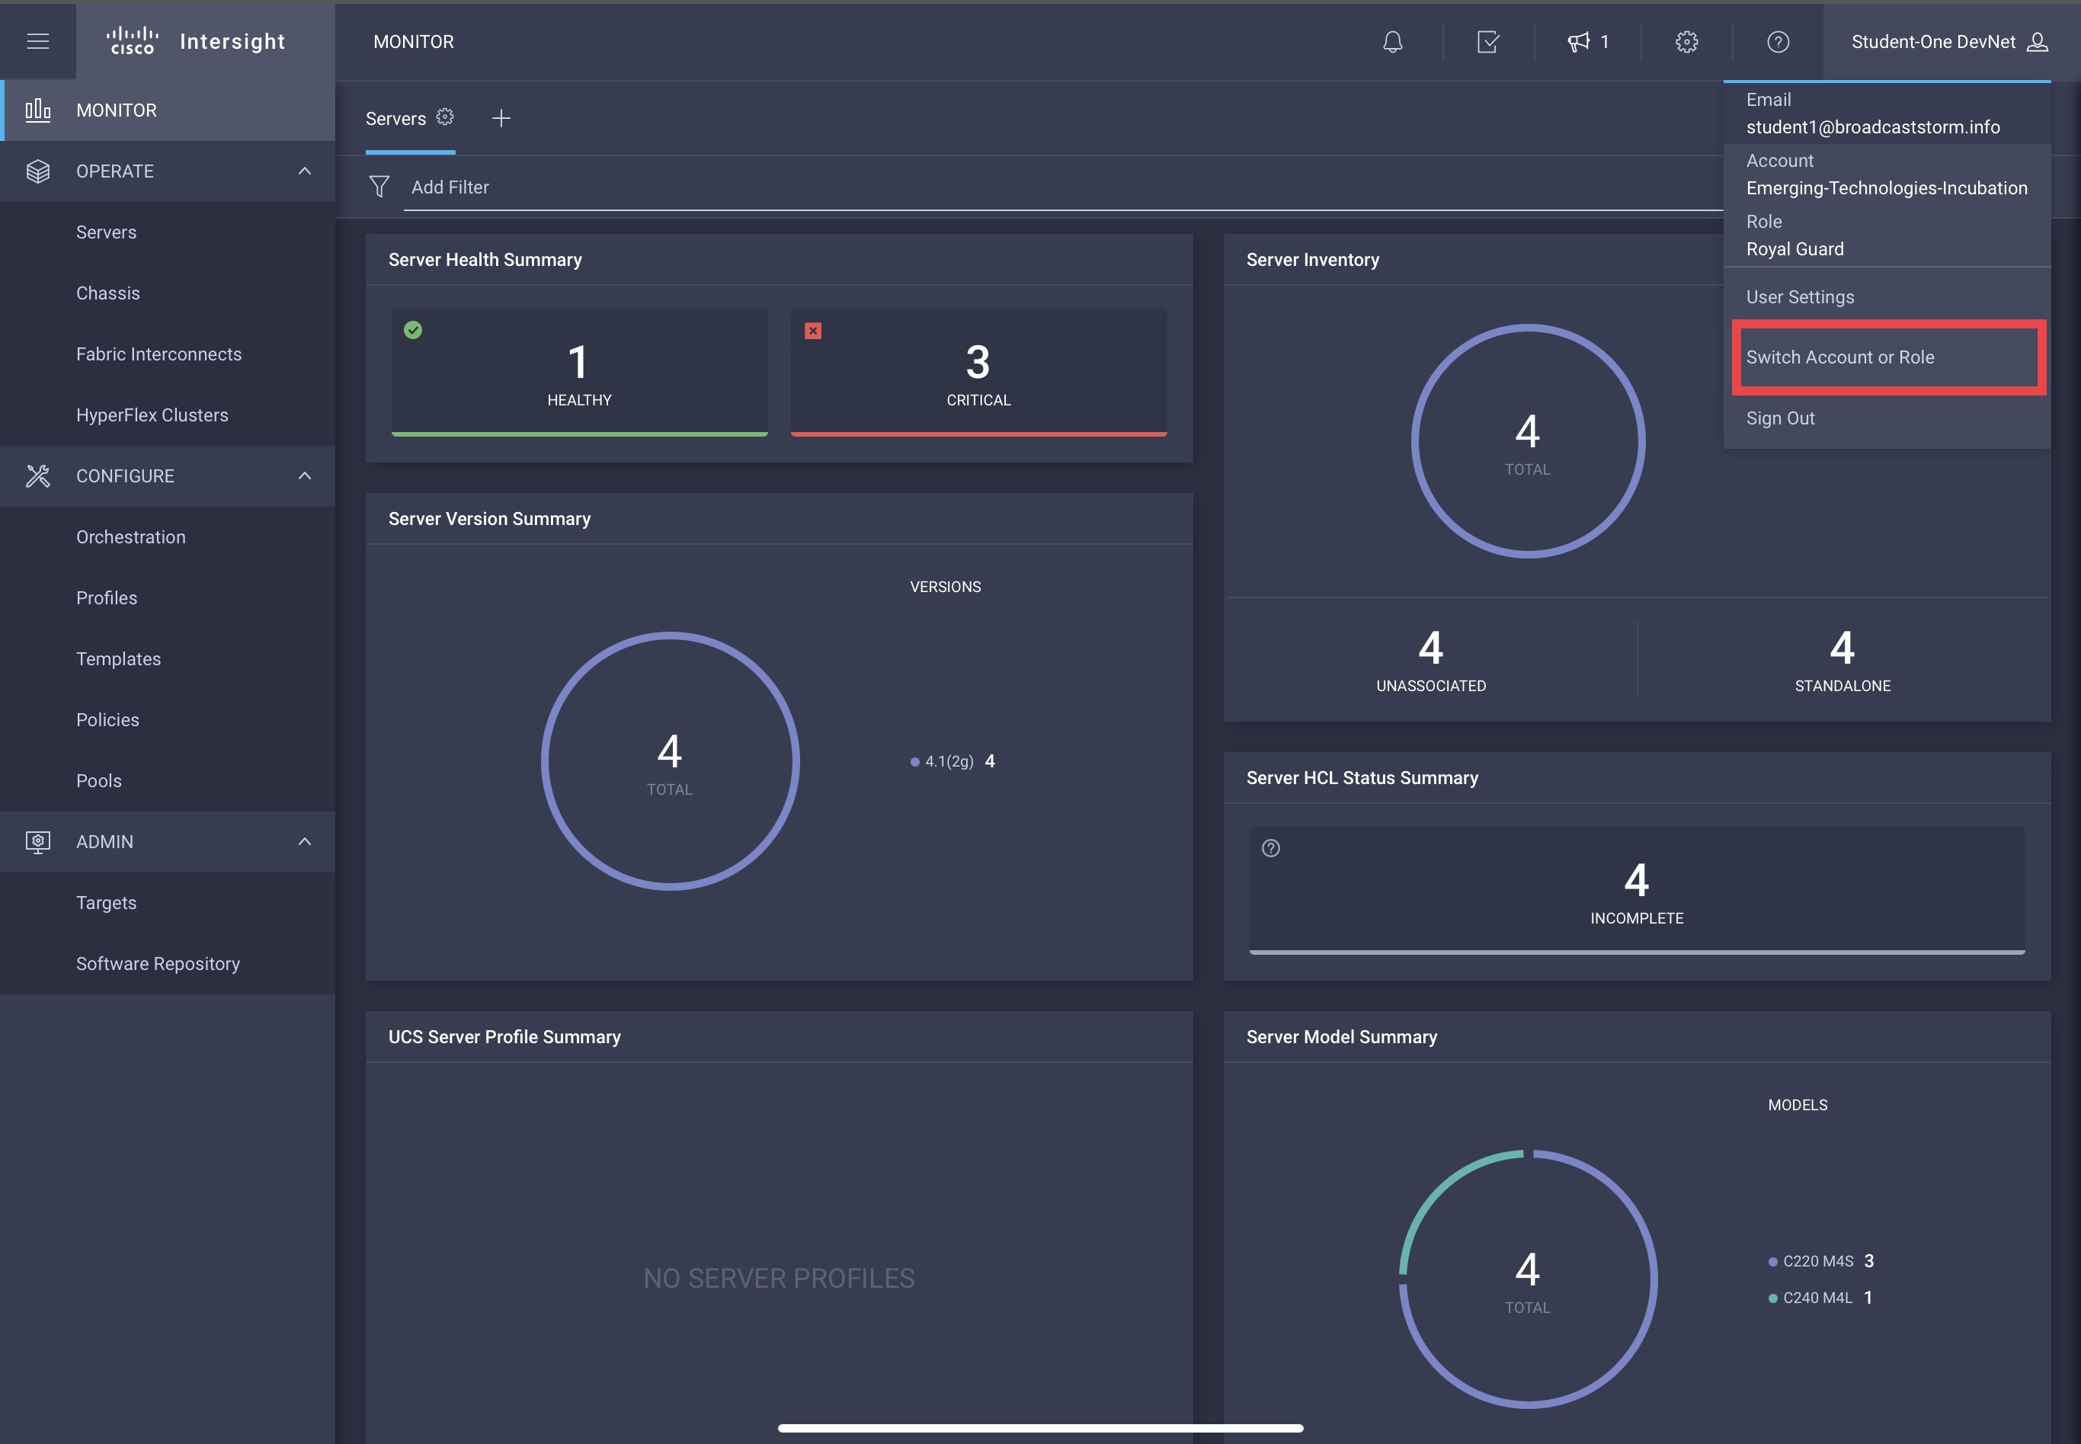2081x1444 pixels.
Task: Add a new dashboard with plus icon
Action: click(501, 119)
